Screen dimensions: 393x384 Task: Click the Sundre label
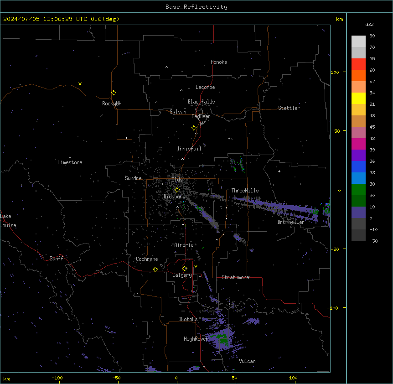pos(133,178)
